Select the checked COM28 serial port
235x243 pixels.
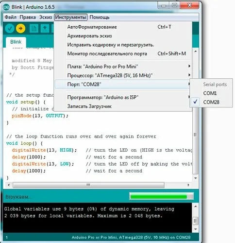point(211,102)
